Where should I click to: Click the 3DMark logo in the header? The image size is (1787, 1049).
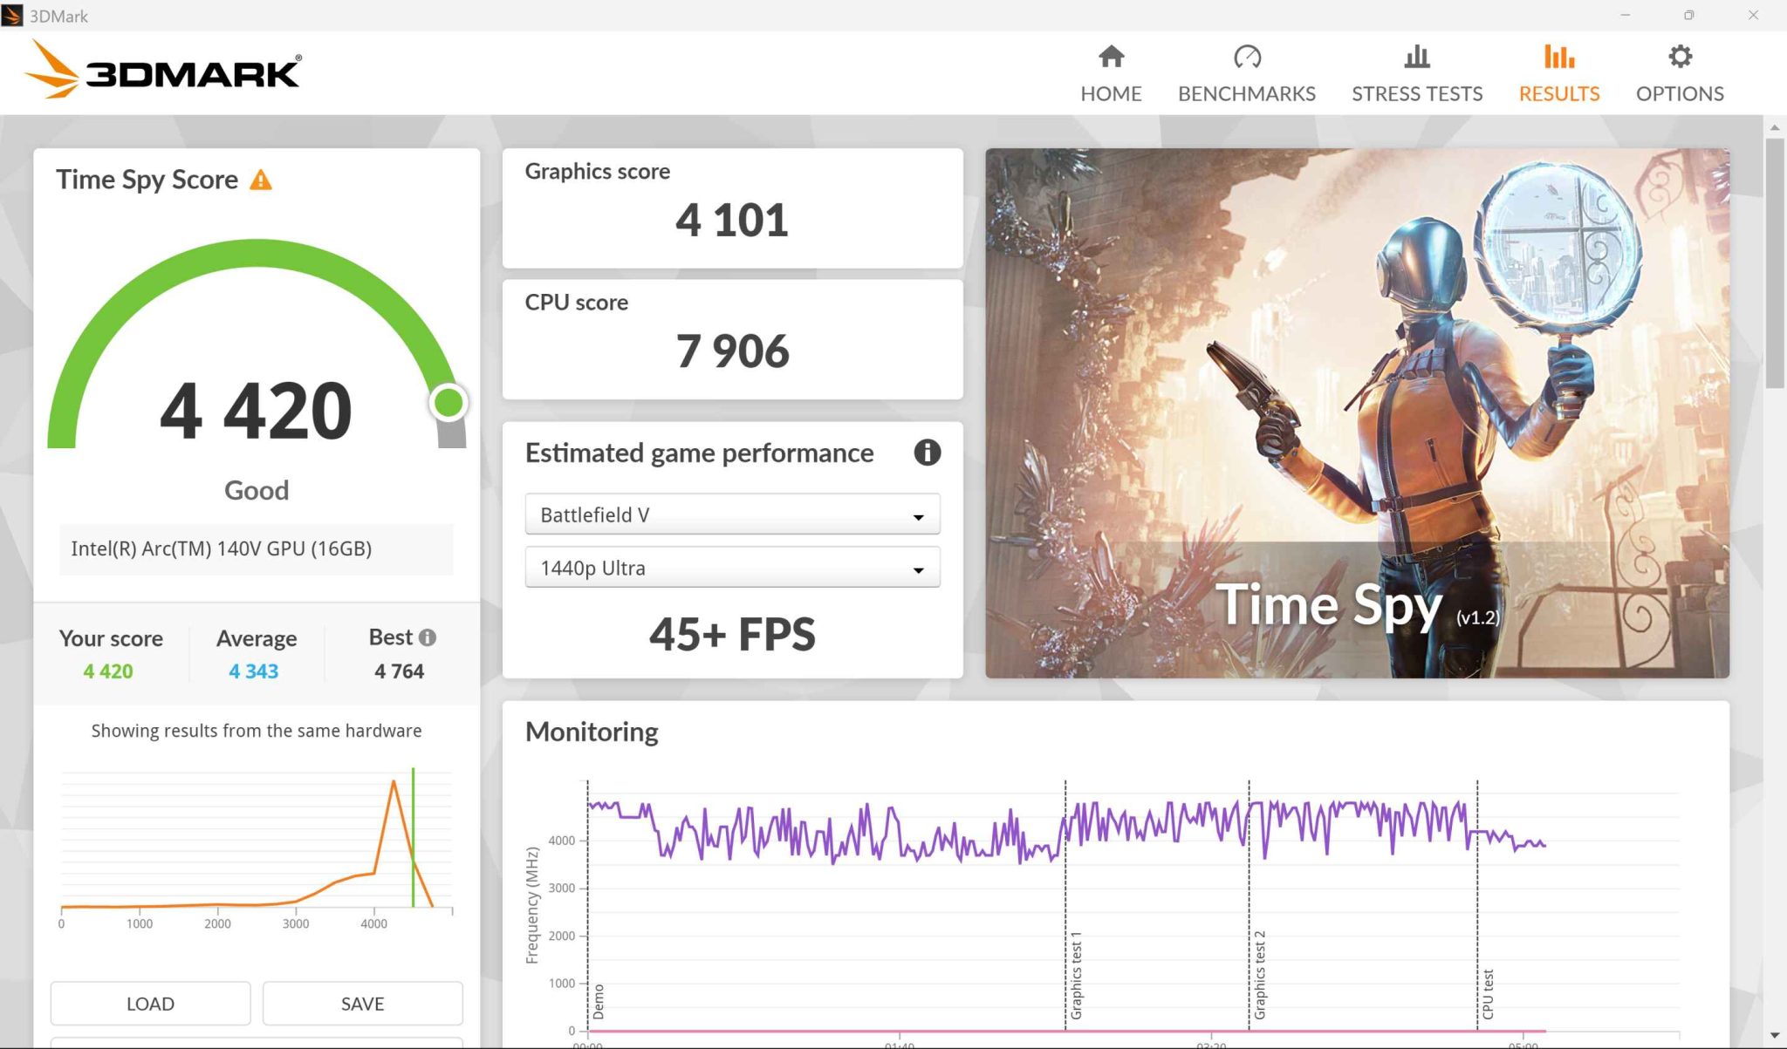tap(163, 70)
